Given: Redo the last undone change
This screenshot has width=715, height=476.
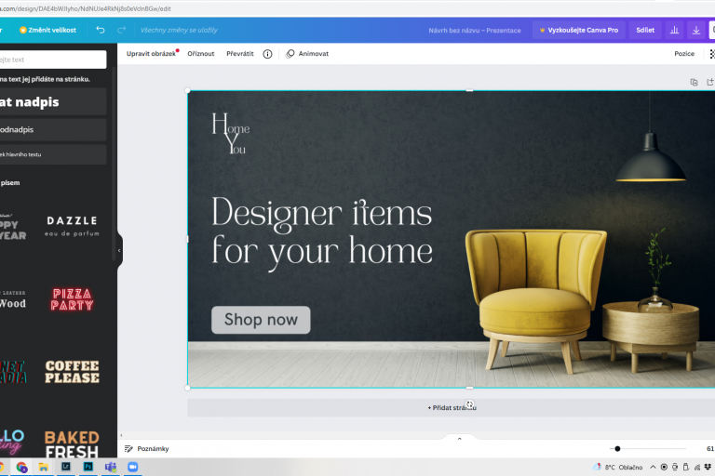Looking at the screenshot, I should [x=121, y=30].
